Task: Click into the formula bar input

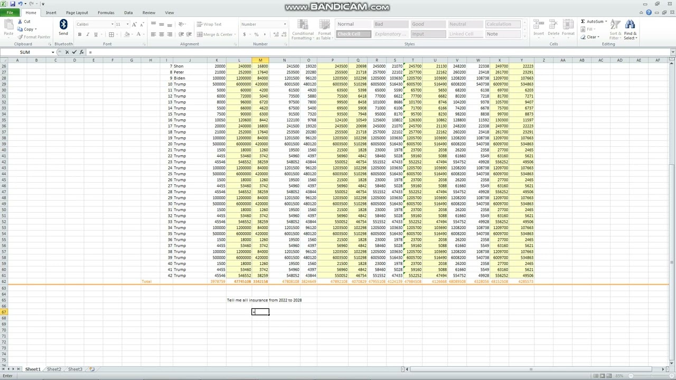Action: [x=377, y=52]
